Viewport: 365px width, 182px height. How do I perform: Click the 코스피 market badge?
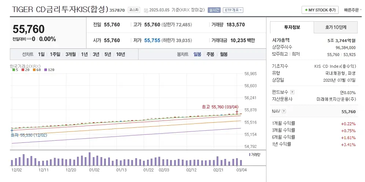(133, 10)
